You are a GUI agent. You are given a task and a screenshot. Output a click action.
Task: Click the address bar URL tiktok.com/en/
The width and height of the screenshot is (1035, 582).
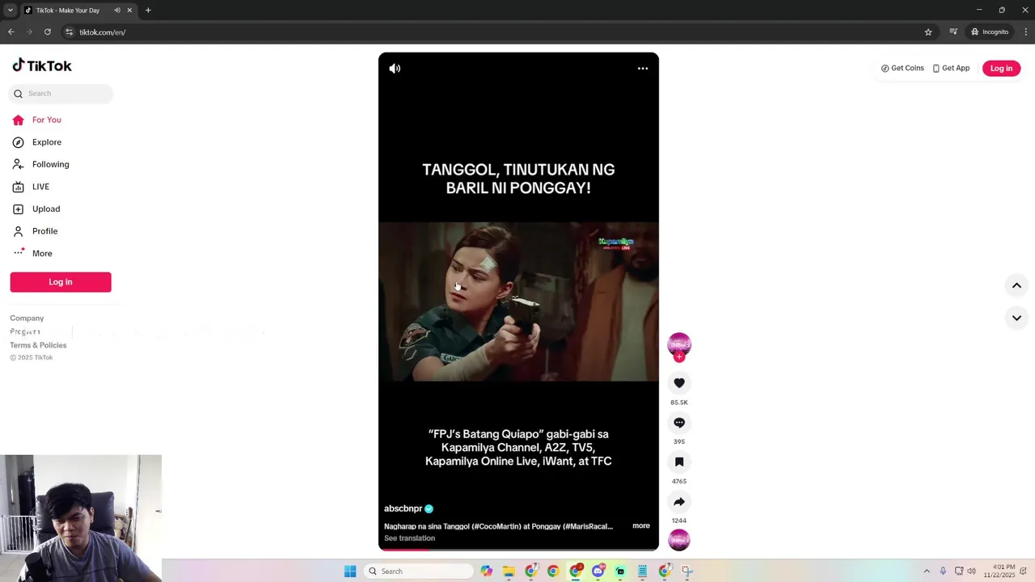point(103,32)
